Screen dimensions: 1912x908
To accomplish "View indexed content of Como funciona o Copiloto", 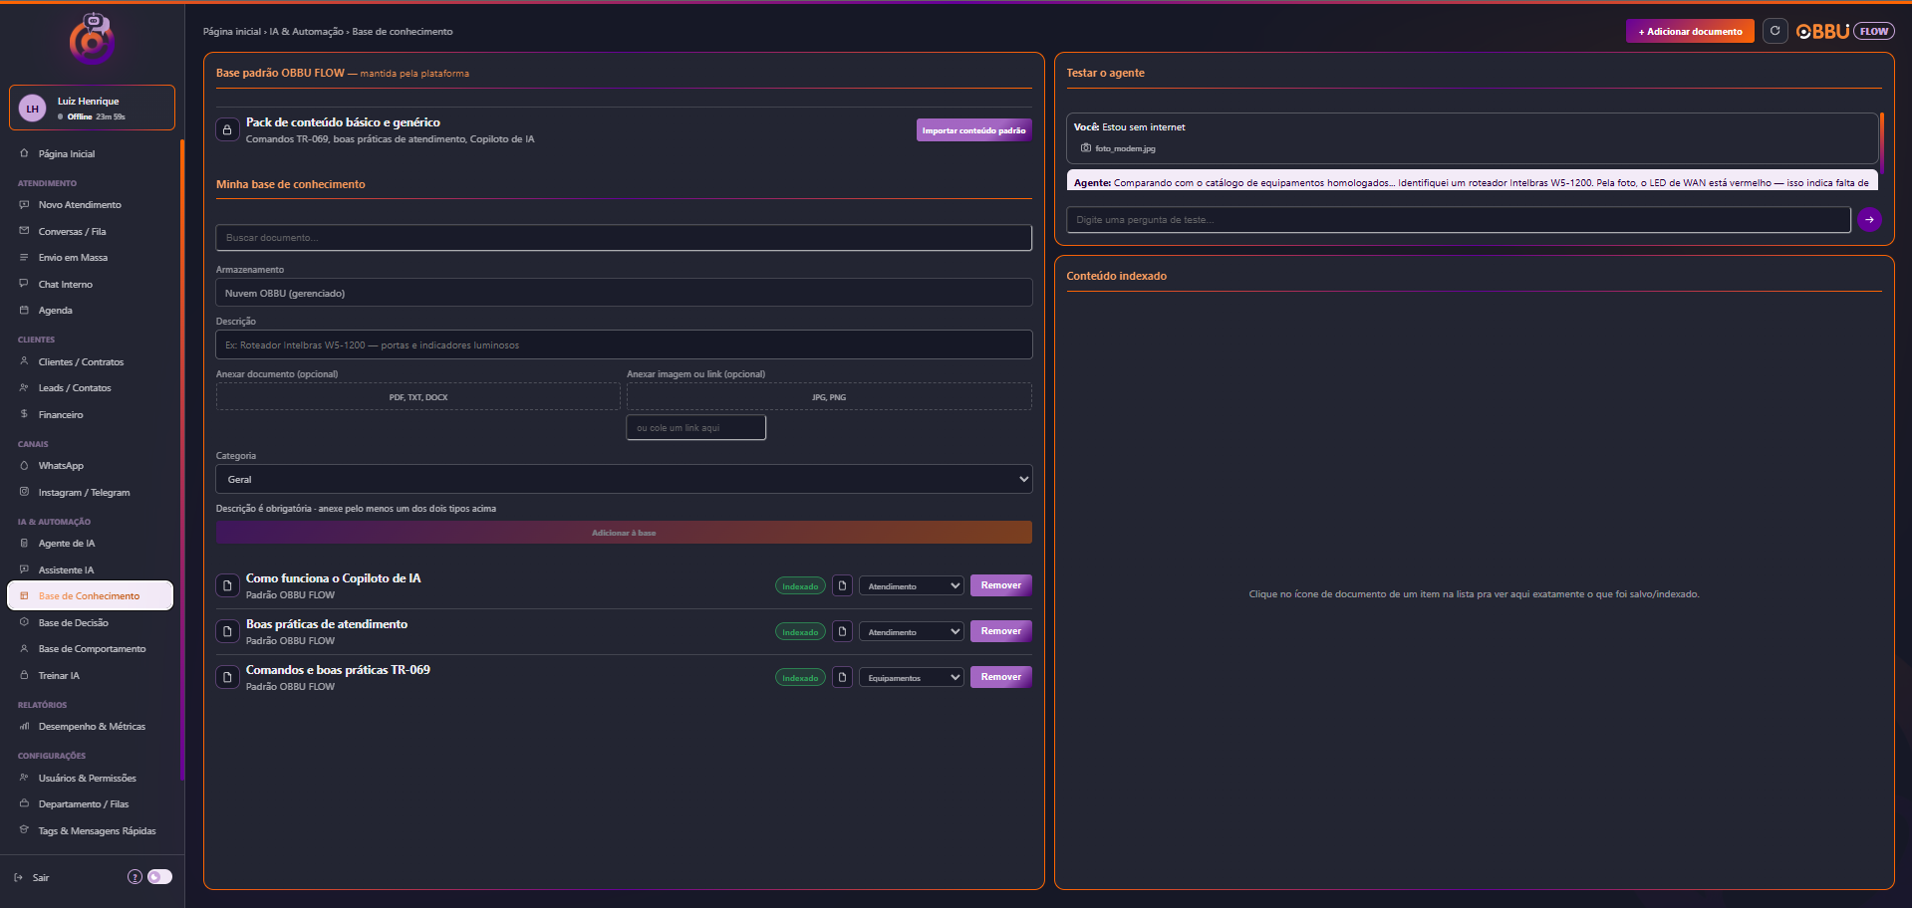I will pos(842,585).
